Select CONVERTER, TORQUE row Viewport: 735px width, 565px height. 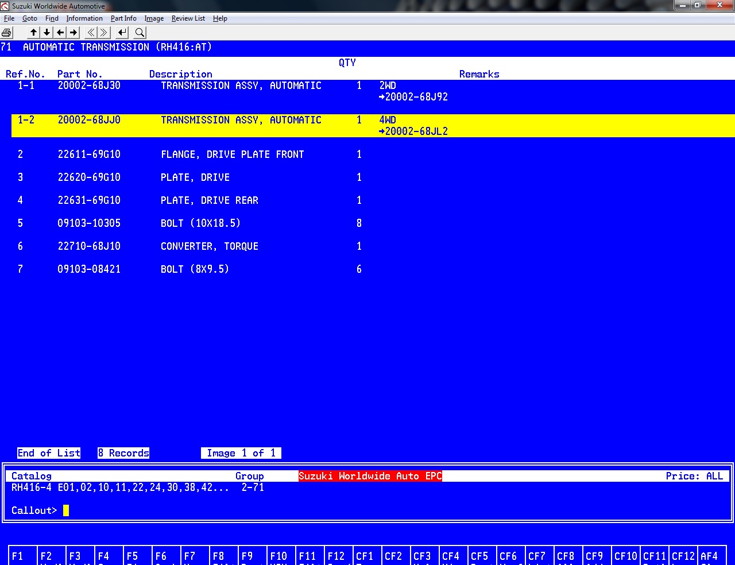pyautogui.click(x=373, y=246)
